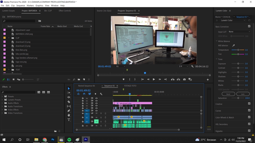
Task: Open the Fit zoom level dropdown
Action: pos(121,66)
